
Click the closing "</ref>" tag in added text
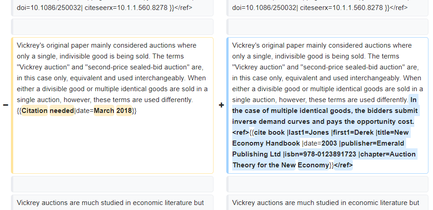(x=343, y=165)
